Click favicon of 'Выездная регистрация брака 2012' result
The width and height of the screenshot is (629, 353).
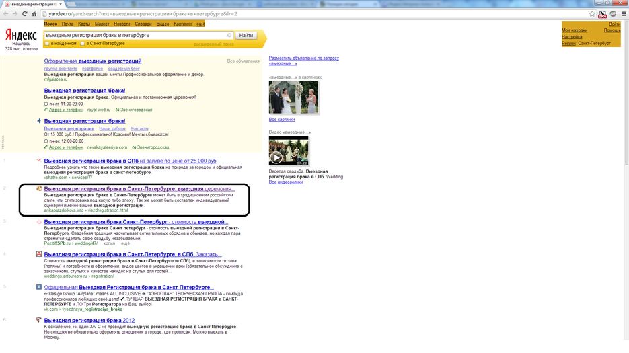(39, 319)
